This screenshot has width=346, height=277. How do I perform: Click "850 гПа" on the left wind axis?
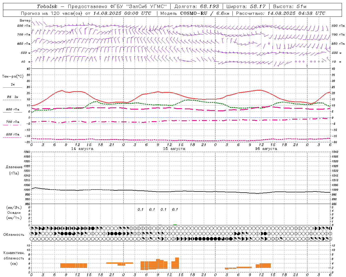point(24,44)
